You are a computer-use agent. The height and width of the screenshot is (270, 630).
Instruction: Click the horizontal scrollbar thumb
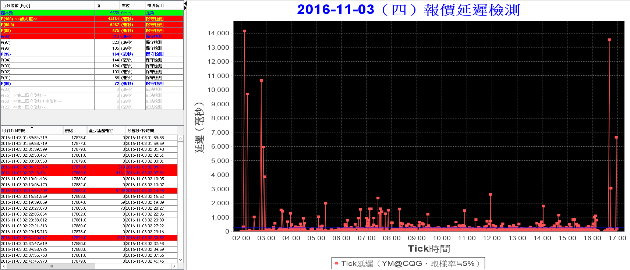tap(51, 266)
